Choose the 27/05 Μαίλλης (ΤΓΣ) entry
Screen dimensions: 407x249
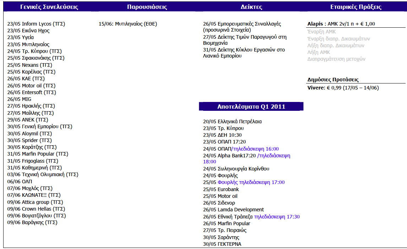[x=31, y=113]
